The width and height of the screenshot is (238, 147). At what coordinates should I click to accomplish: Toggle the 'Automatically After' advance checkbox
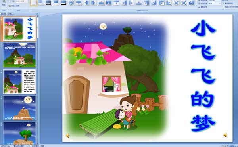click(223, 7)
